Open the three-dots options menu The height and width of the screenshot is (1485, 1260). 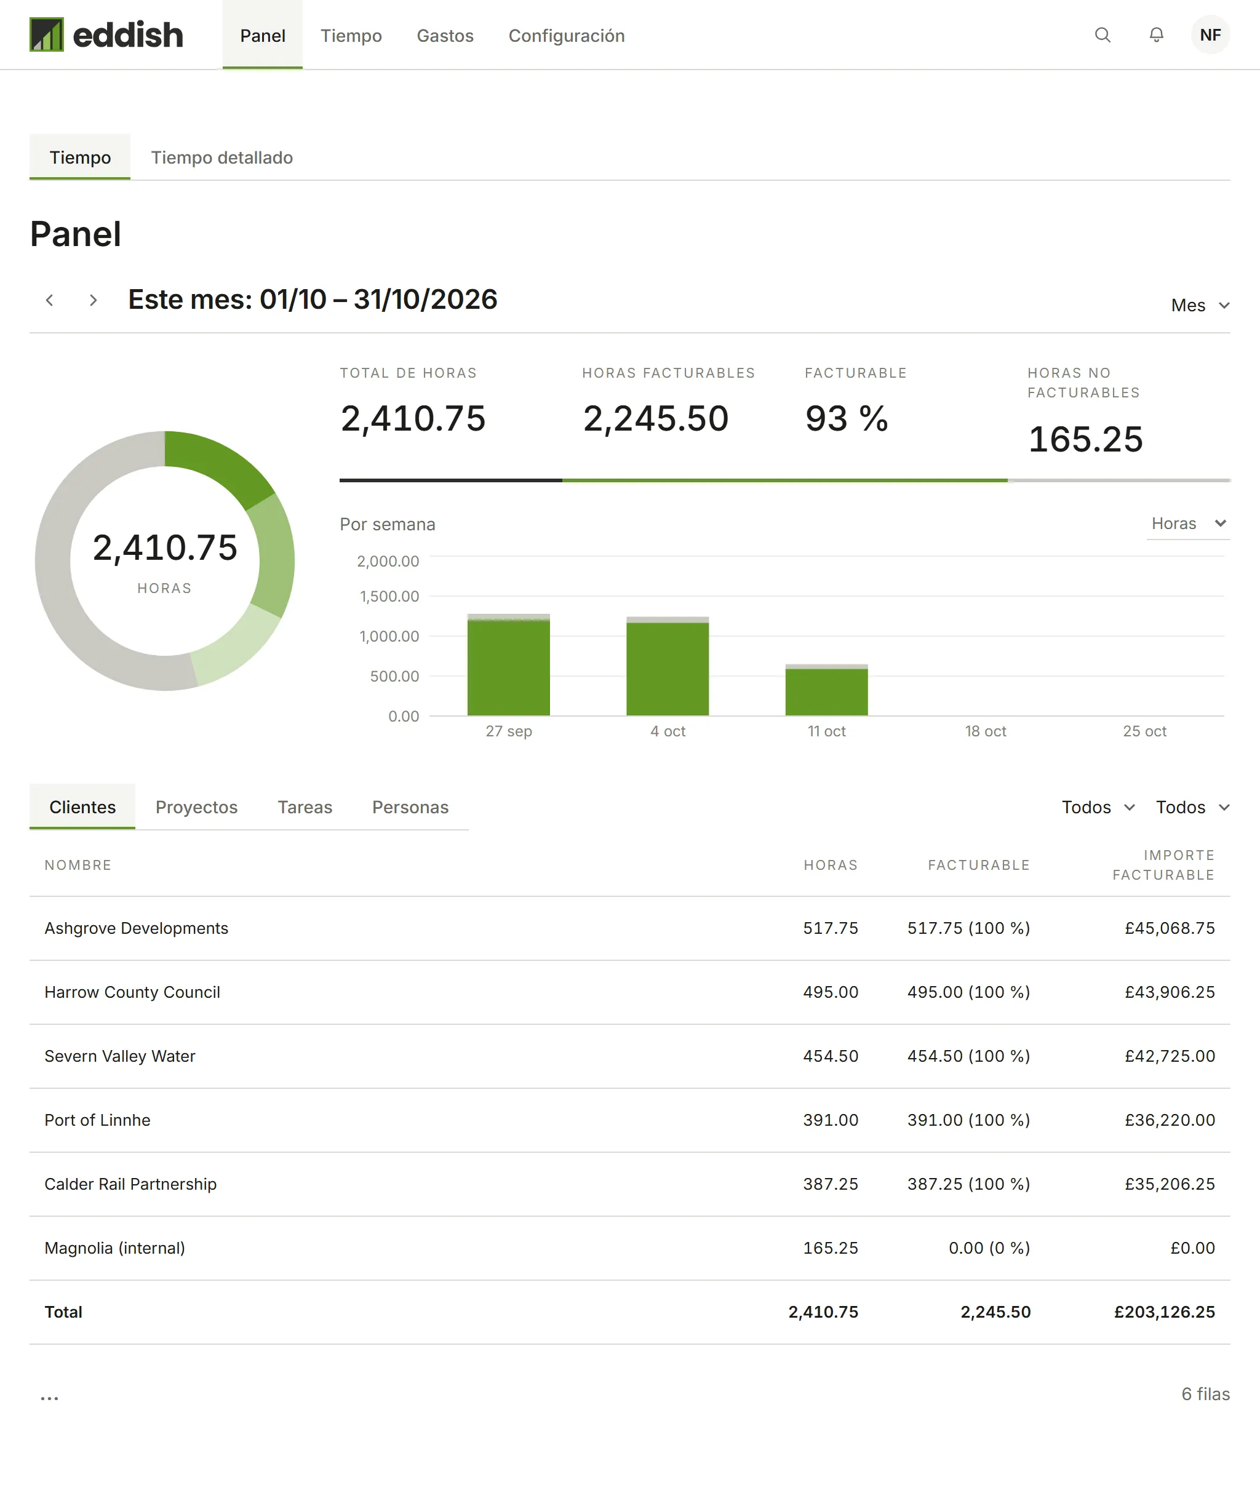[49, 1398]
